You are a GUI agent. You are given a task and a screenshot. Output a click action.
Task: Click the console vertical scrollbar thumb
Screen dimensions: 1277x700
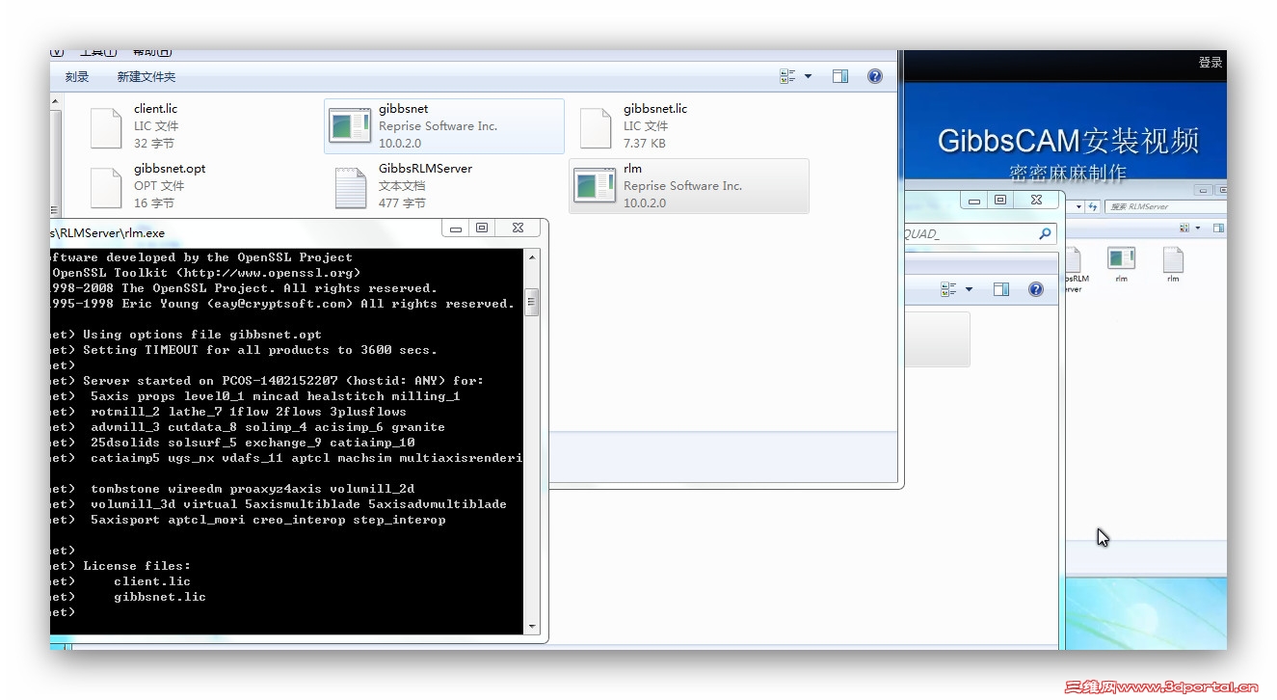(531, 301)
